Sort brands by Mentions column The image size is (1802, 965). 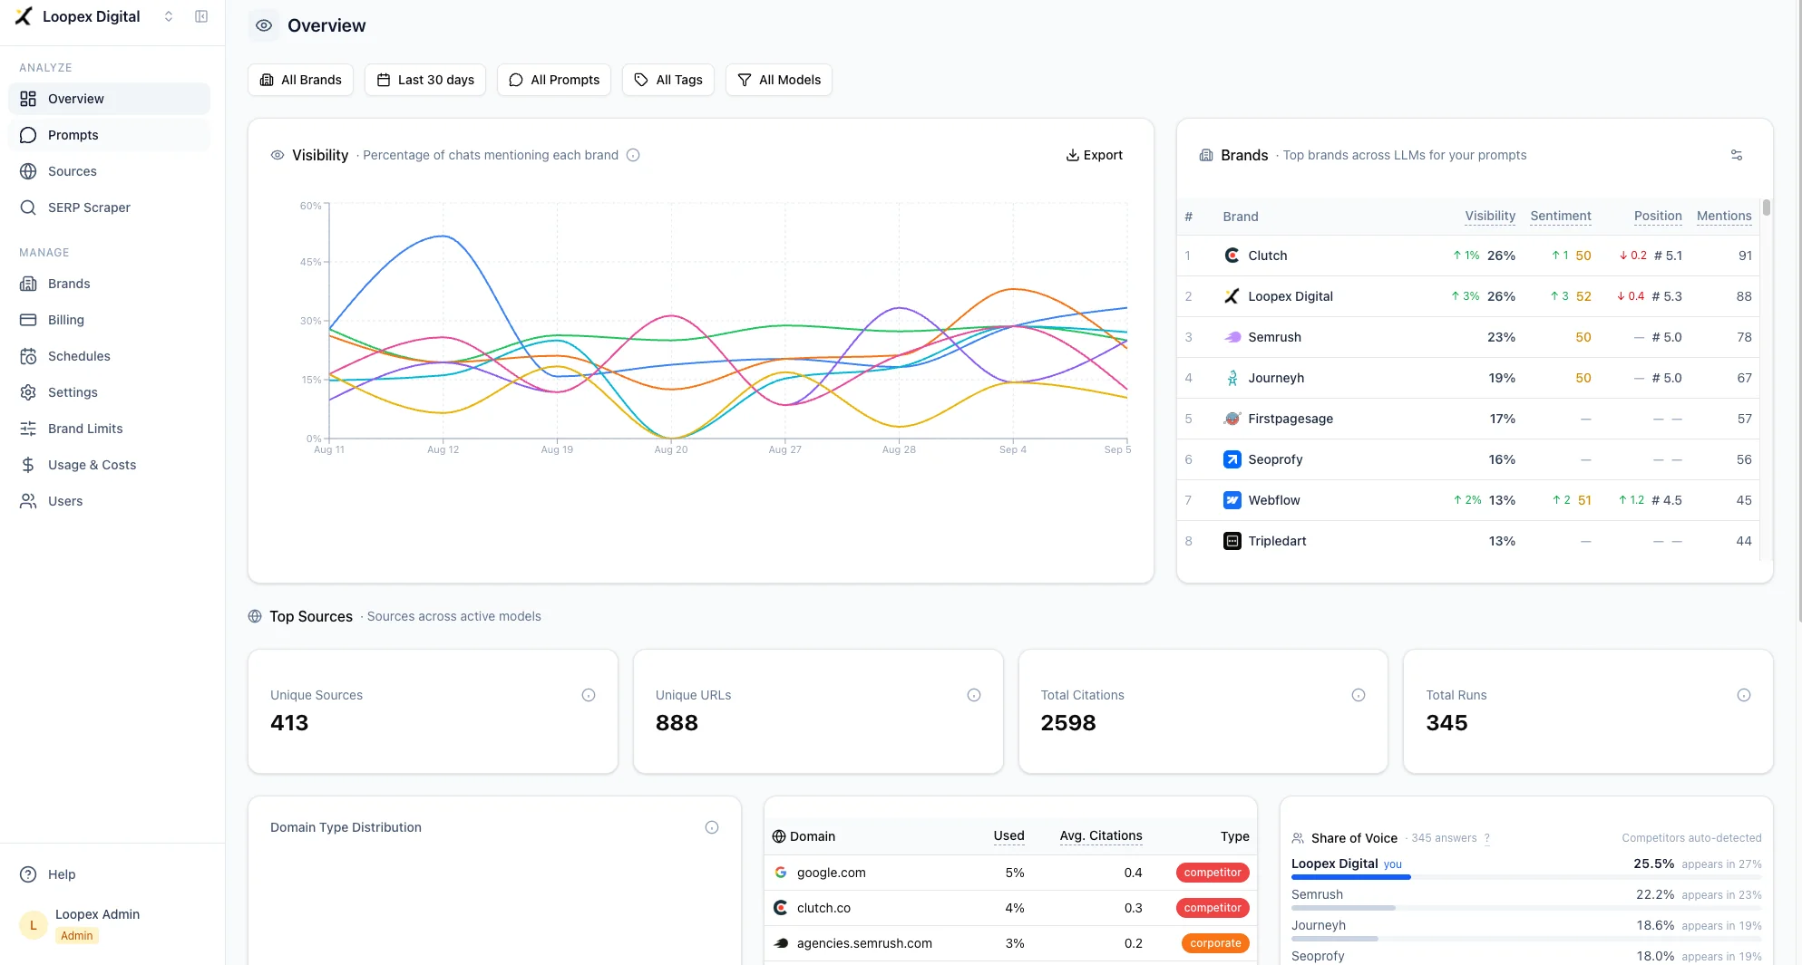1724,216
